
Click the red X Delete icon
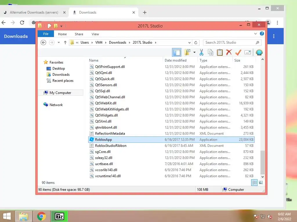[x=229, y=52]
